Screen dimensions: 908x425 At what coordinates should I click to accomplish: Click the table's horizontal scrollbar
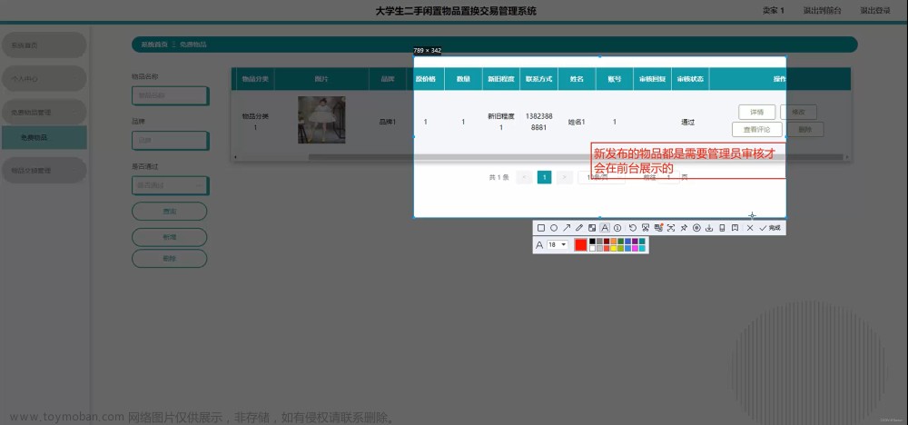[x=577, y=157]
